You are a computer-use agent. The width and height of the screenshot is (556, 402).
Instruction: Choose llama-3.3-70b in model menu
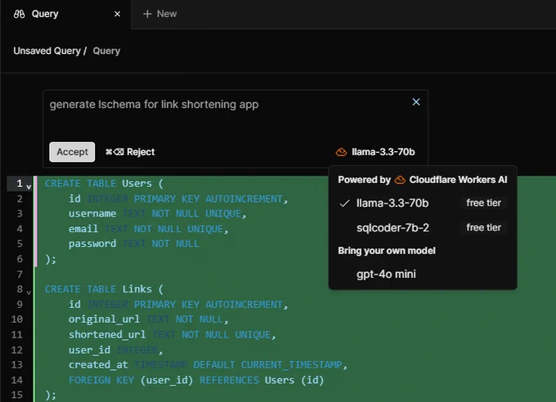pyautogui.click(x=423, y=203)
